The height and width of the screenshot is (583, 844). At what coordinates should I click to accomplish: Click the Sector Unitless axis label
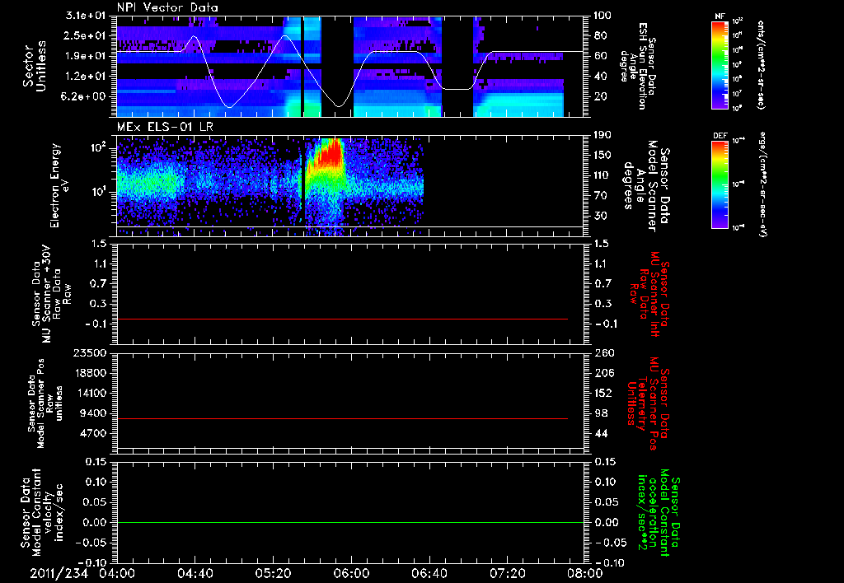(x=35, y=66)
